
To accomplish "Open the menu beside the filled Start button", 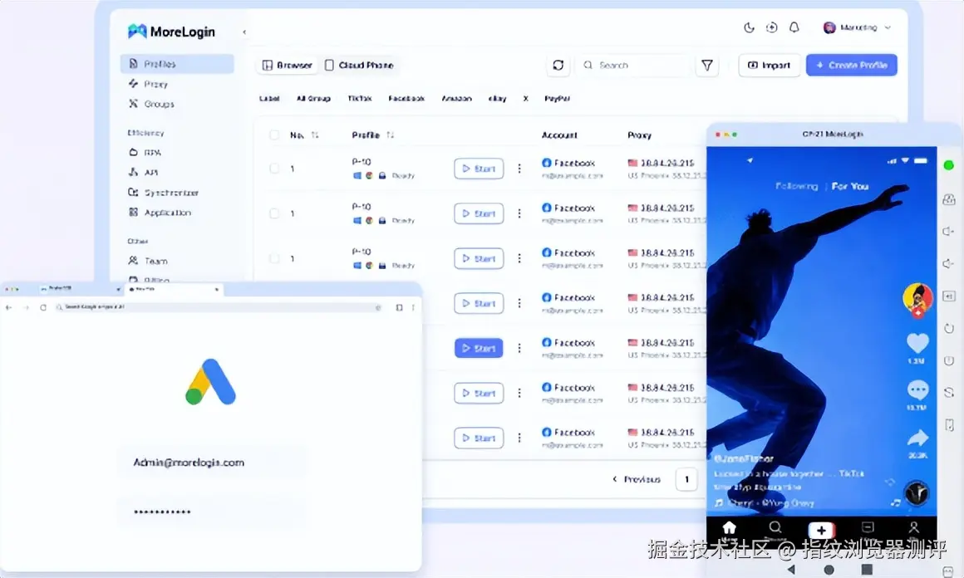I will [519, 348].
